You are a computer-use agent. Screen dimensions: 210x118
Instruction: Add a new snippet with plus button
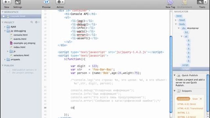[x=201, y=99]
